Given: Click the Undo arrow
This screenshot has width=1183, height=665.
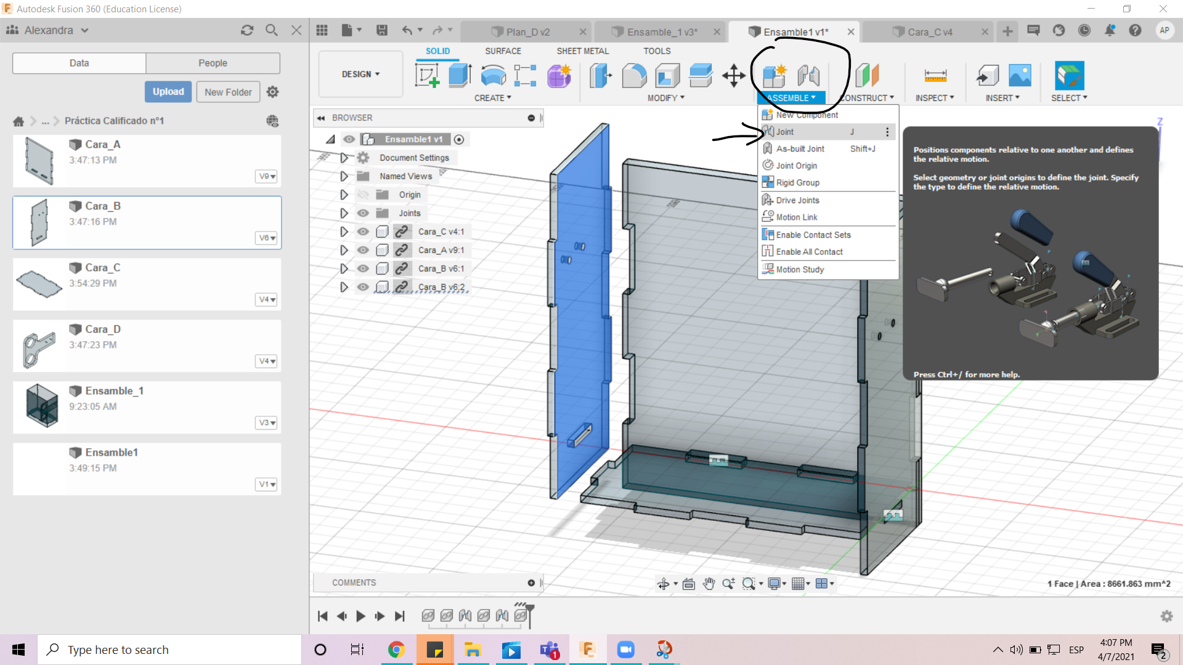Looking at the screenshot, I should 407,30.
